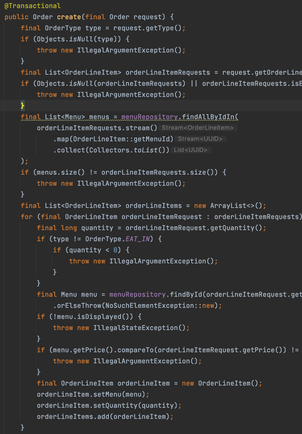
Task: Click new OrderLineItem() constructor
Action: click(x=220, y=383)
